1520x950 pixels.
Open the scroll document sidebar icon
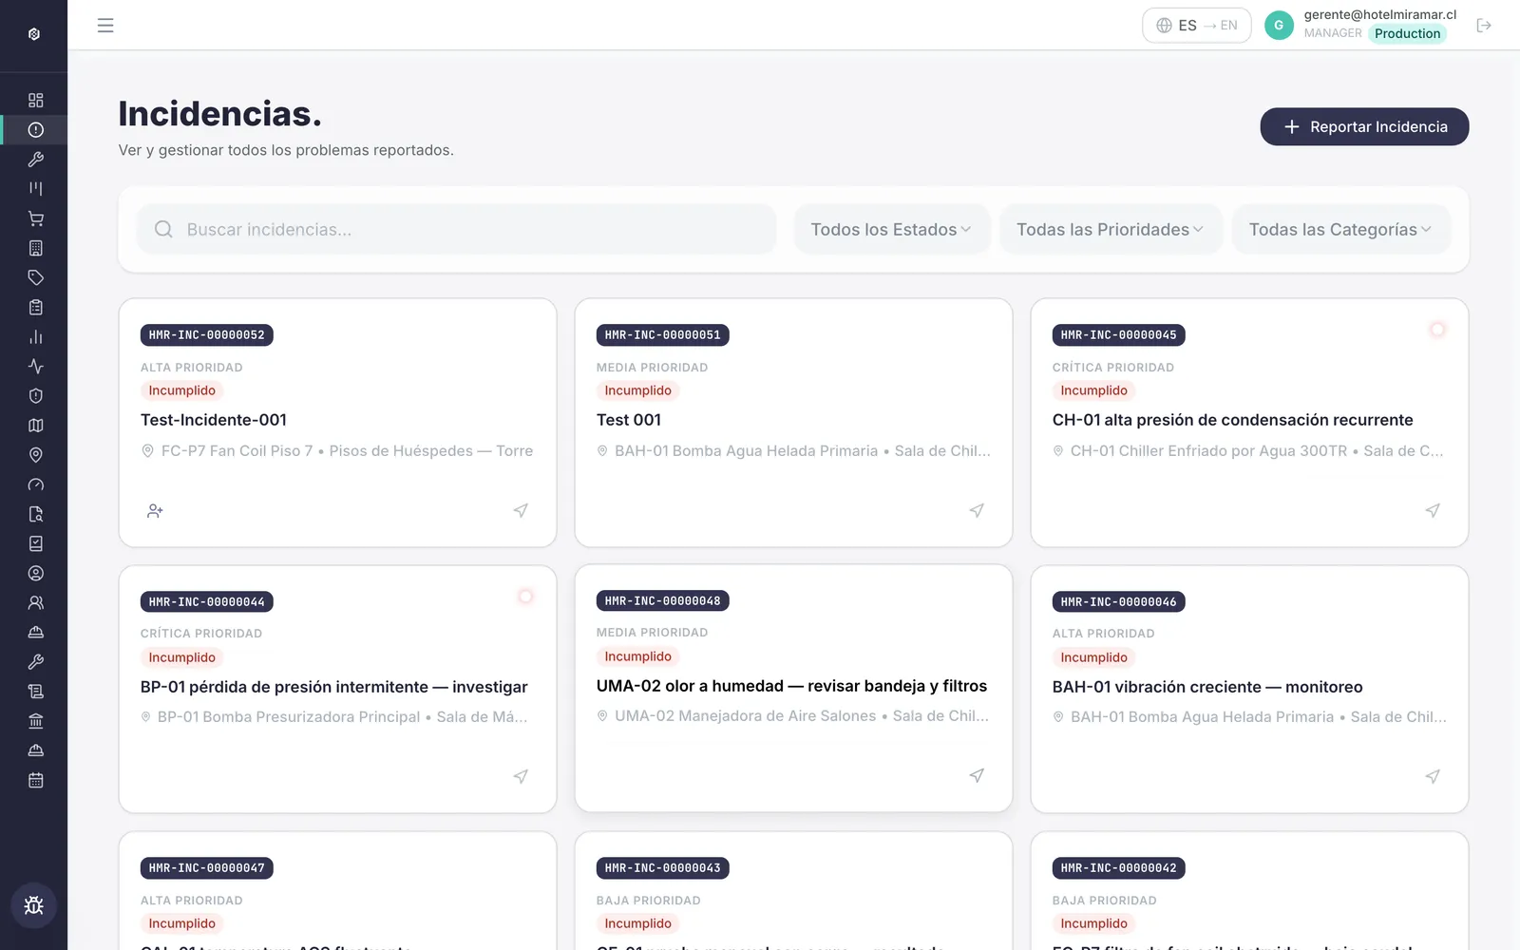pyautogui.click(x=35, y=692)
